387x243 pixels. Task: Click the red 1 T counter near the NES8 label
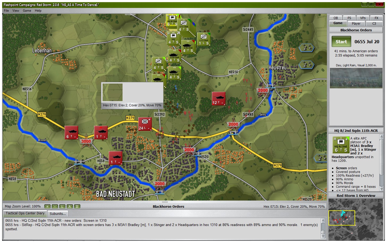[116, 158]
